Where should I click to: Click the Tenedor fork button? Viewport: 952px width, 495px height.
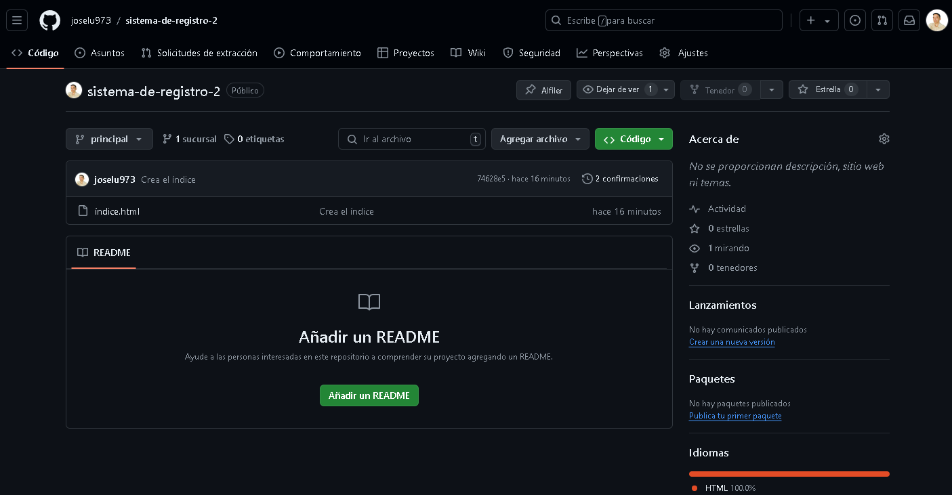720,89
